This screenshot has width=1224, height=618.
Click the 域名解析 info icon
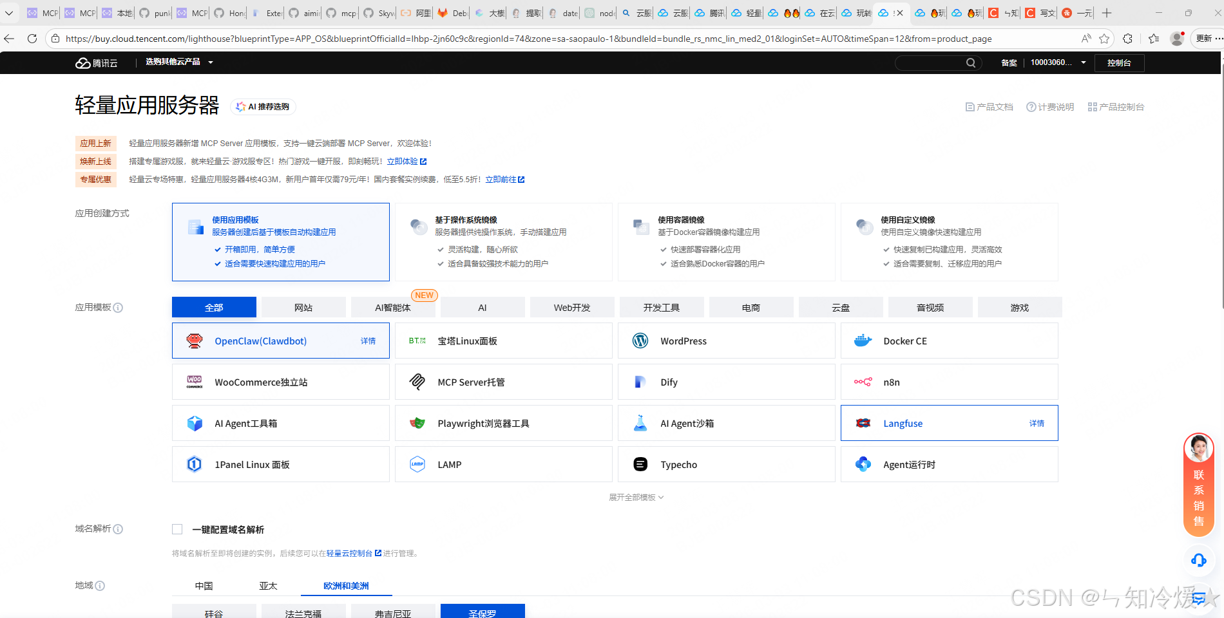pyautogui.click(x=118, y=529)
